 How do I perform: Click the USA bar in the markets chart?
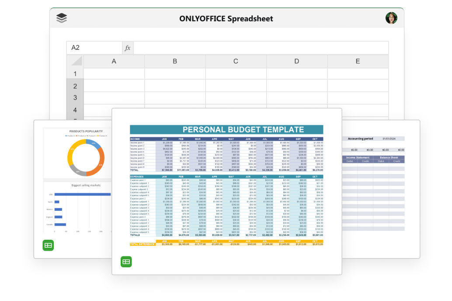pos(83,194)
